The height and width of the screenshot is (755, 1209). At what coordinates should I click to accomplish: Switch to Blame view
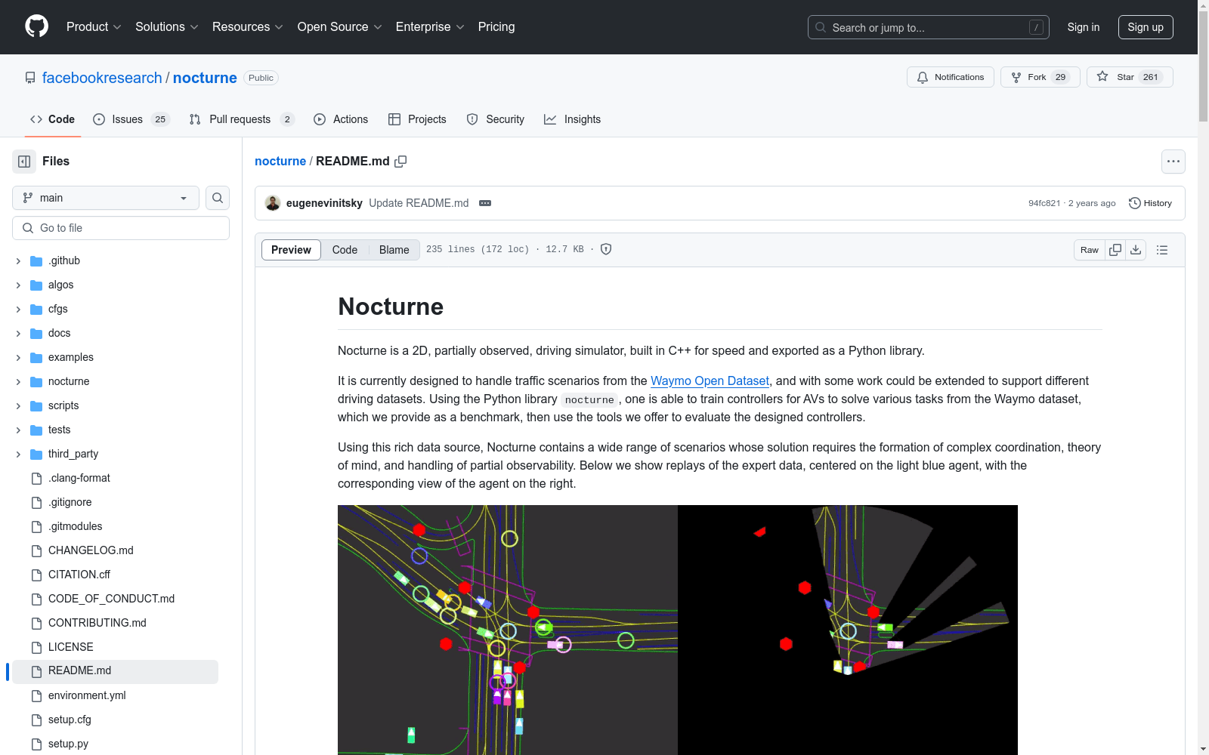(x=394, y=250)
